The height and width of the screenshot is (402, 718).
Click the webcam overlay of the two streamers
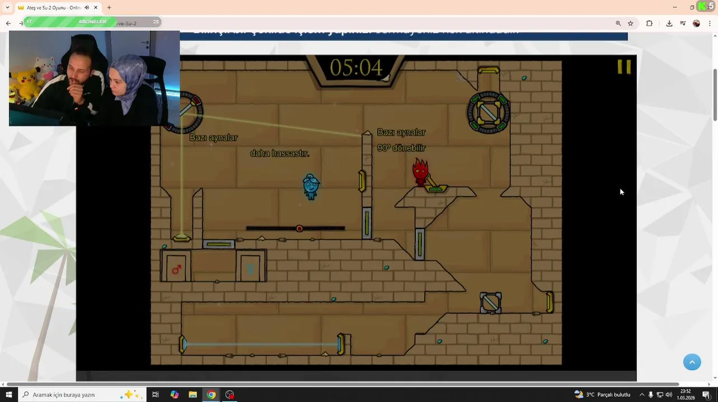click(x=94, y=78)
